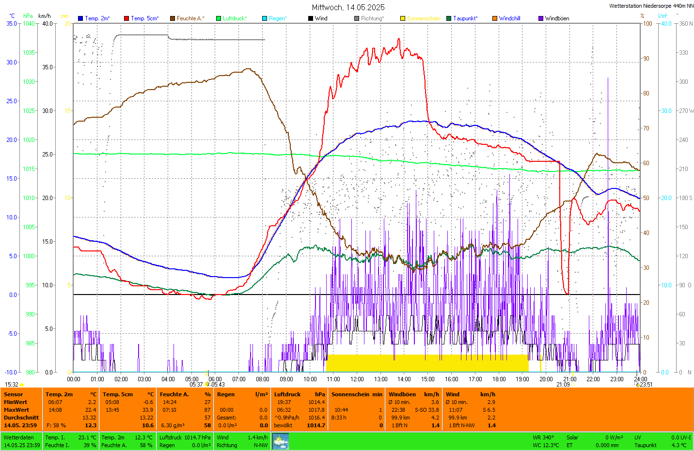Click the yellow Sonnenschein legend square
This screenshot has height=451, width=694.
(x=403, y=18)
